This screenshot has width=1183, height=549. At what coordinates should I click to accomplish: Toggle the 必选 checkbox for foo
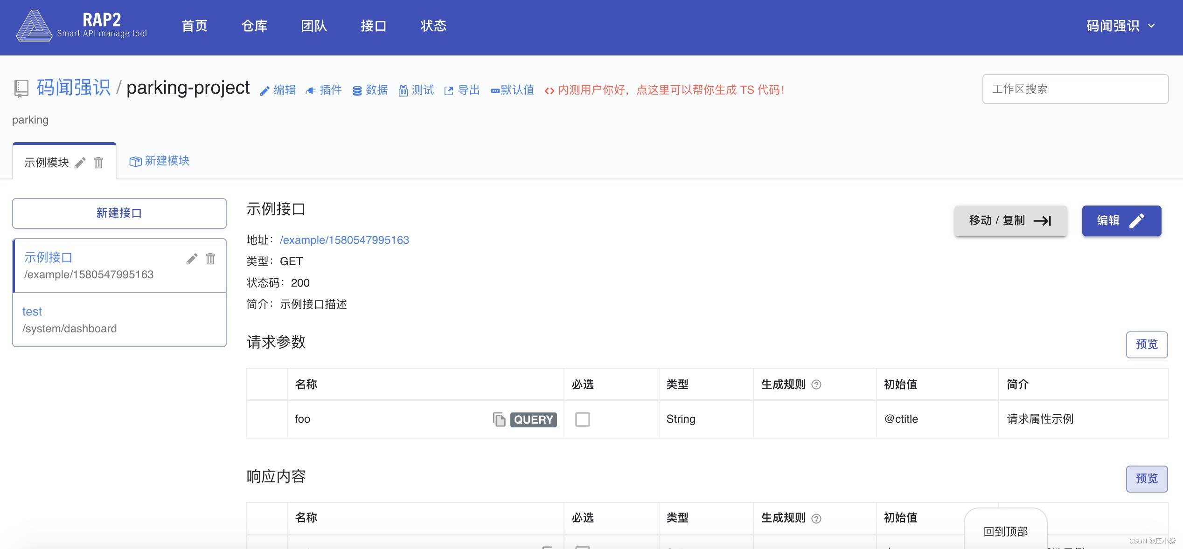pos(582,419)
